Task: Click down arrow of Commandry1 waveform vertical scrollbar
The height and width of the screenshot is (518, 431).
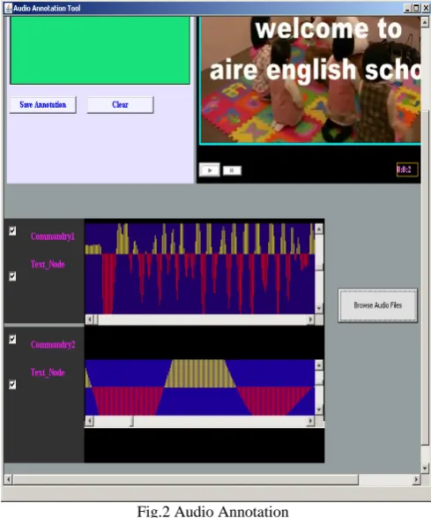Action: tap(319, 309)
